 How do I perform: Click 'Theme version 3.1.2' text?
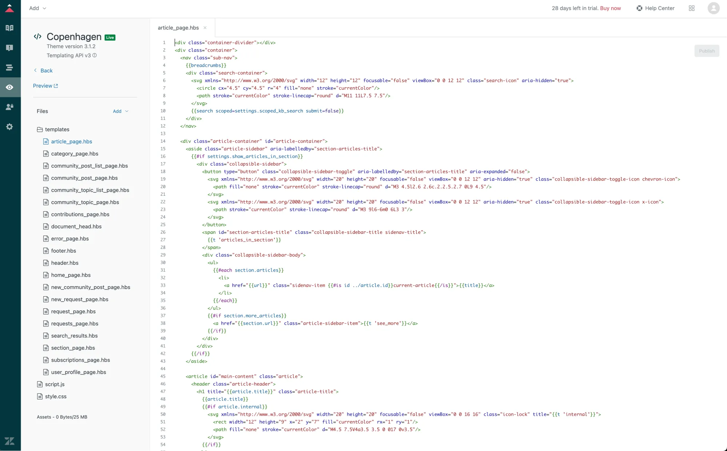[71, 46]
